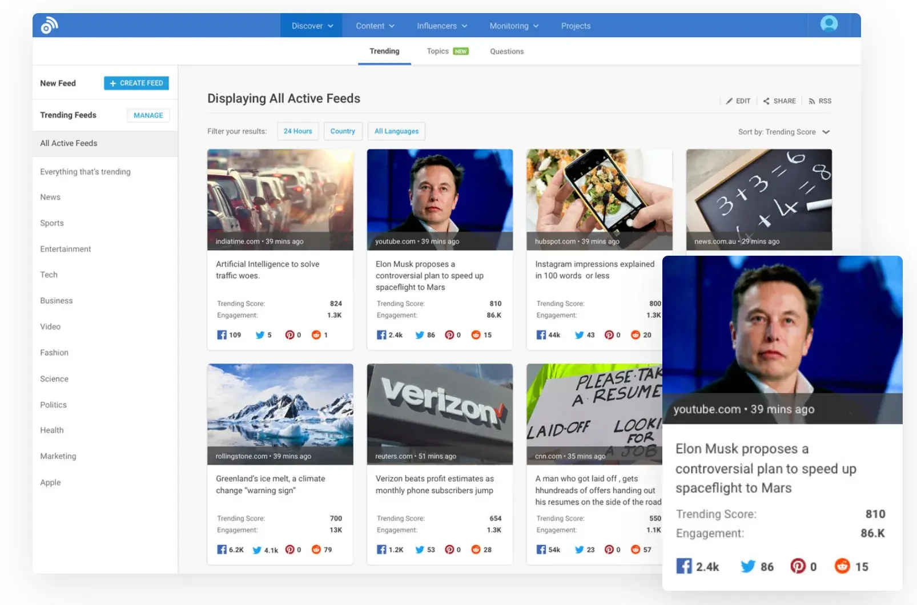Click Pinterest icon on Instagram impressions card
The image size is (917, 605).
click(x=609, y=335)
